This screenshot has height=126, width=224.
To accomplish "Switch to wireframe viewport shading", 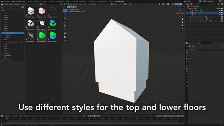I will point(175,4).
